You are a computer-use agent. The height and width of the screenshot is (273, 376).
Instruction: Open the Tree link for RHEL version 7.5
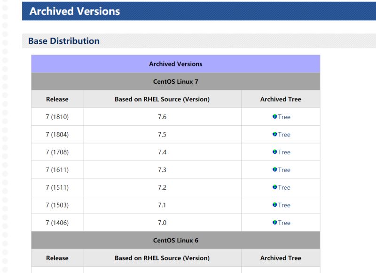(x=284, y=135)
